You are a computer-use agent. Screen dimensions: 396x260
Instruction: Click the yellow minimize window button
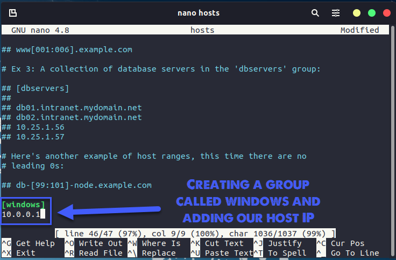(356, 12)
